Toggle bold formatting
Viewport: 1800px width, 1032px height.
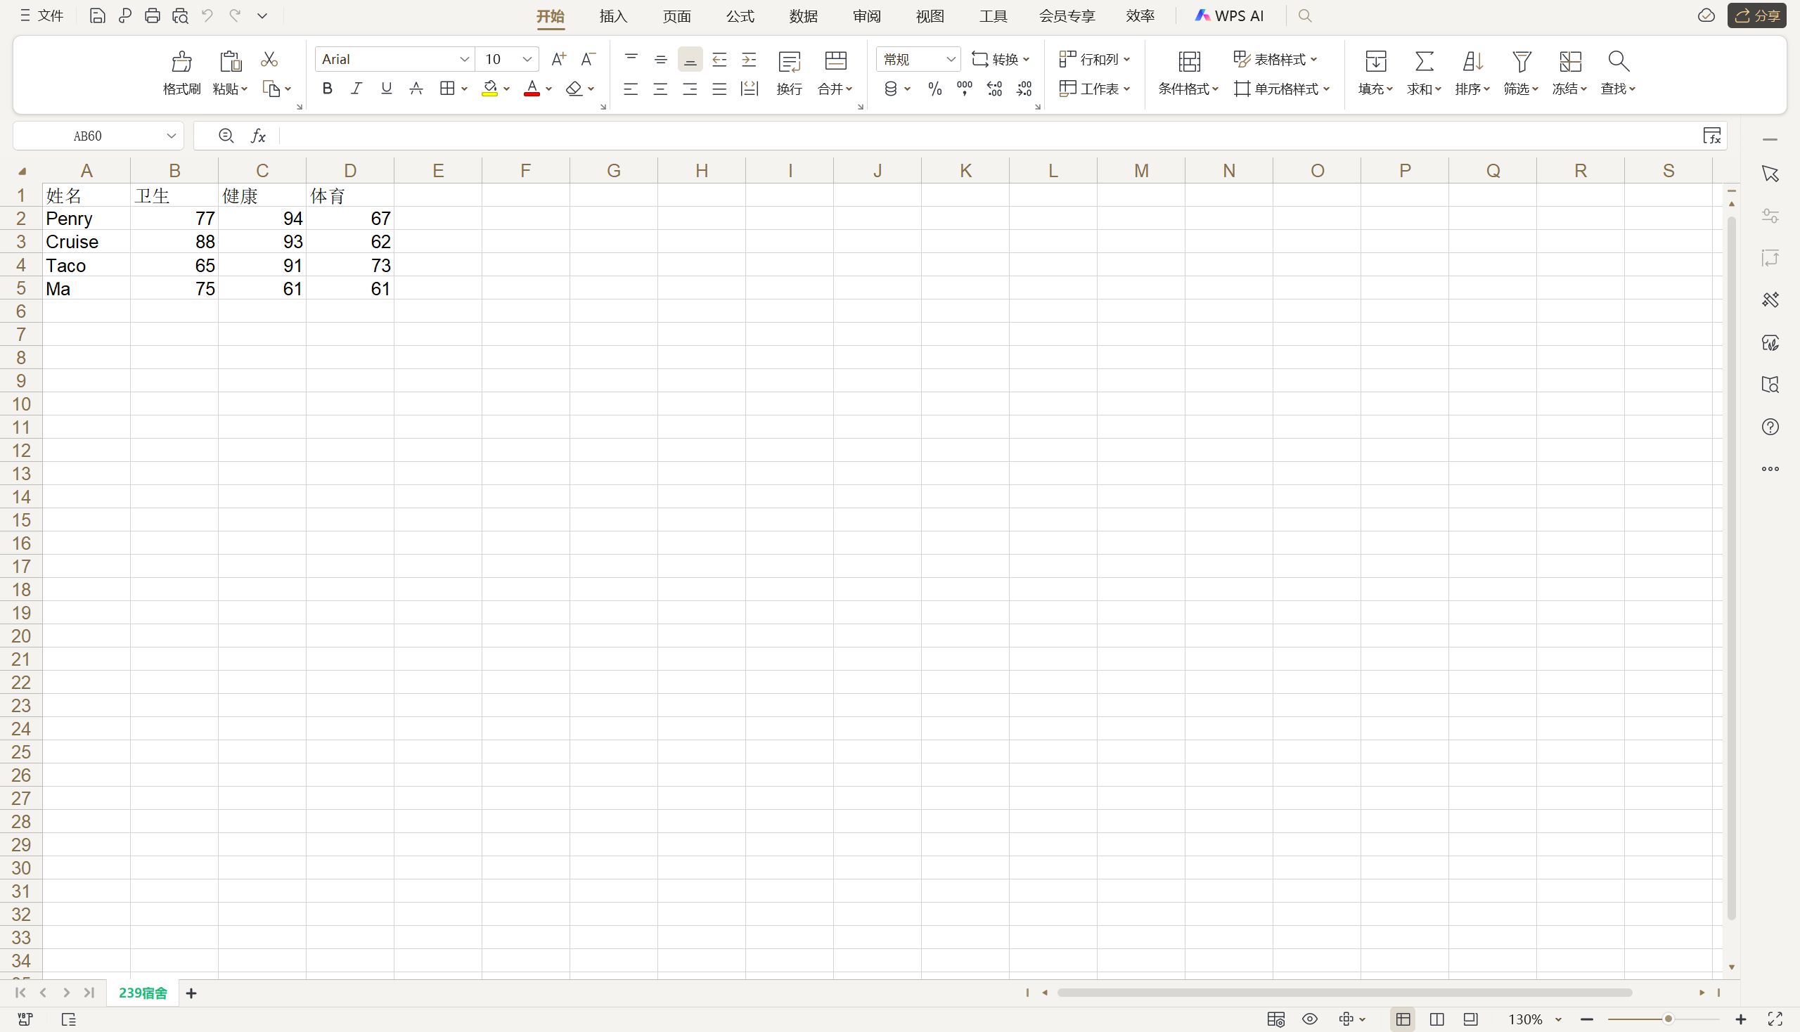327,89
